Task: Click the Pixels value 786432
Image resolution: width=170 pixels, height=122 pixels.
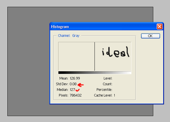Action: 75,95
